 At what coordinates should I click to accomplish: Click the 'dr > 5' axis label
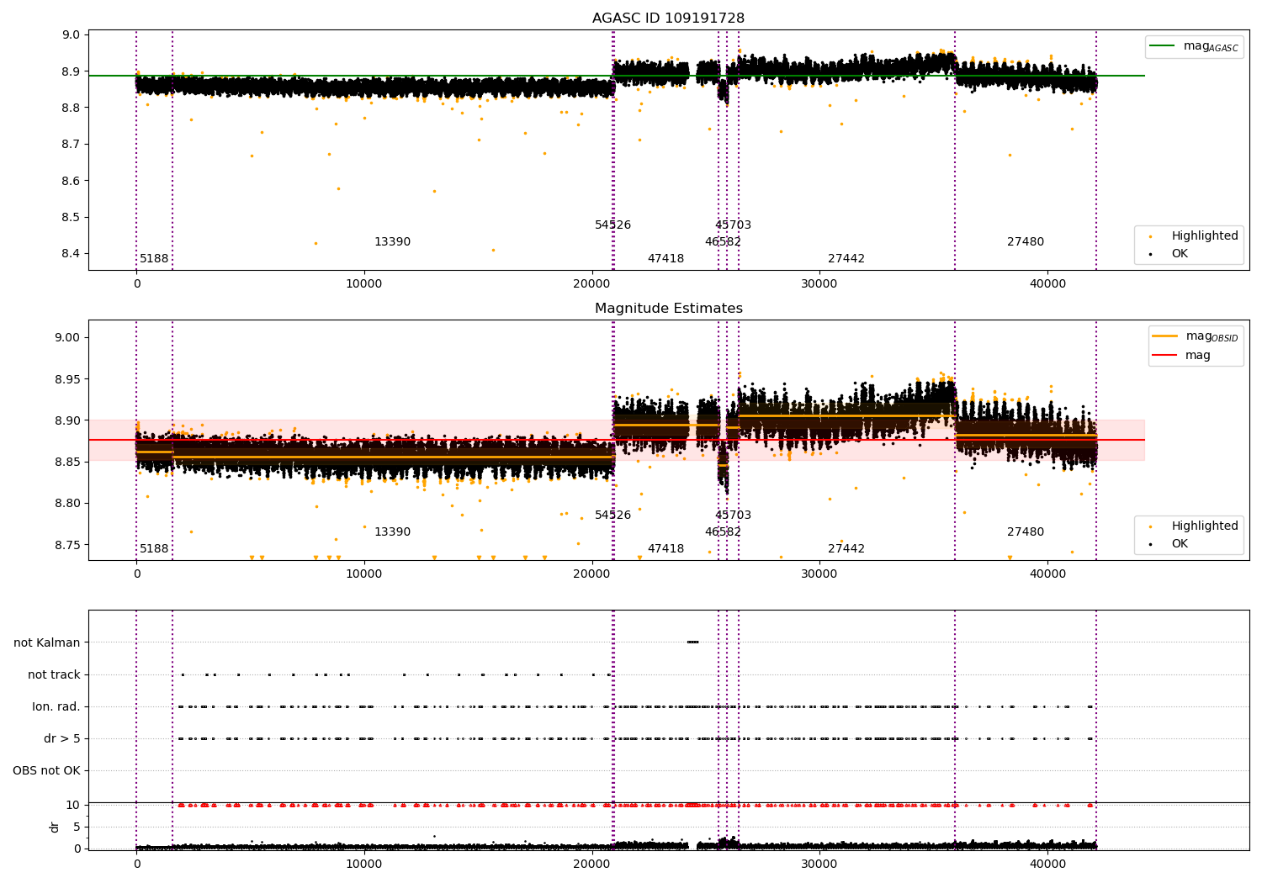tap(62, 738)
